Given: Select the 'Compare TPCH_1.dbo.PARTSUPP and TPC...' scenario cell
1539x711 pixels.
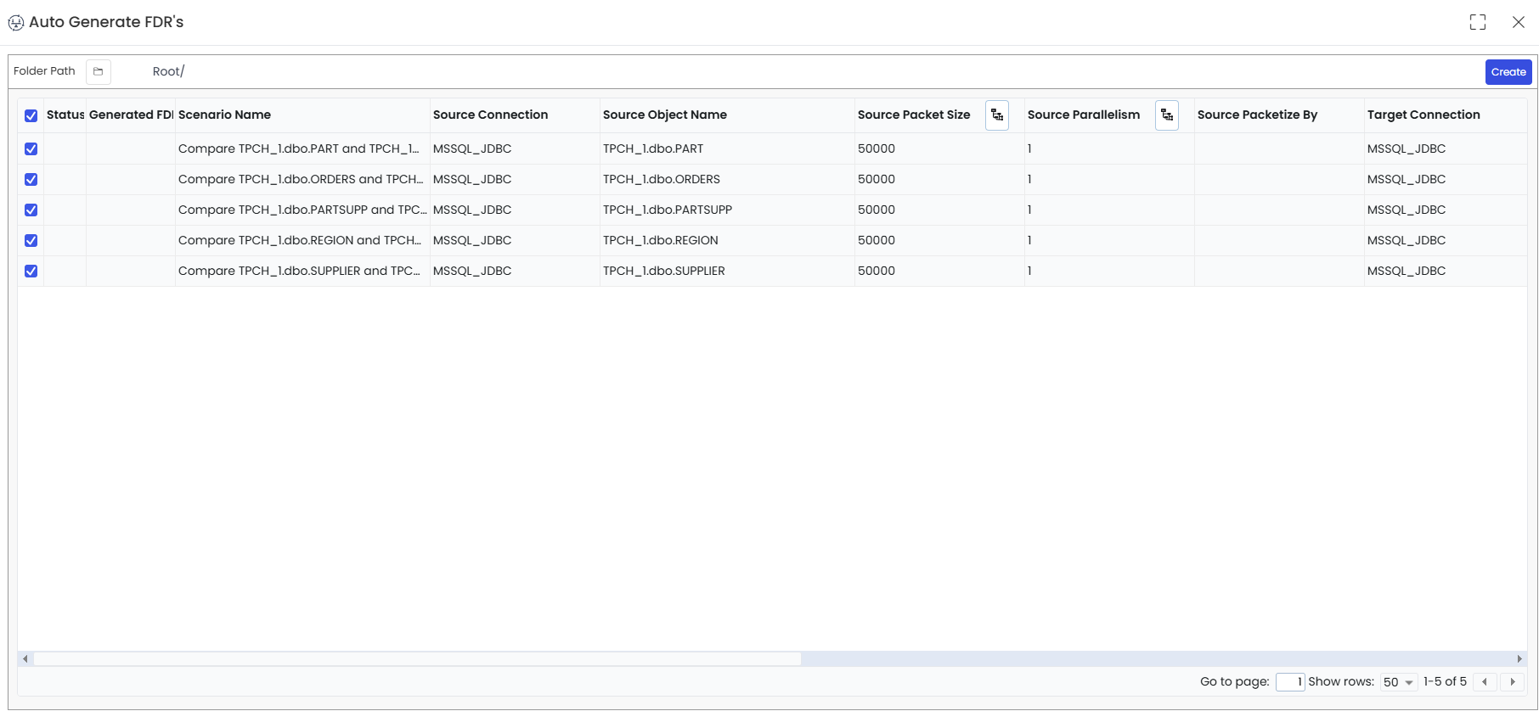Looking at the screenshot, I should pyautogui.click(x=302, y=210).
